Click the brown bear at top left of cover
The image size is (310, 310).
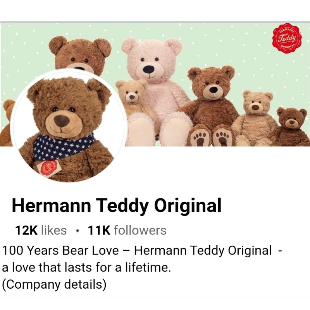[x=81, y=54]
